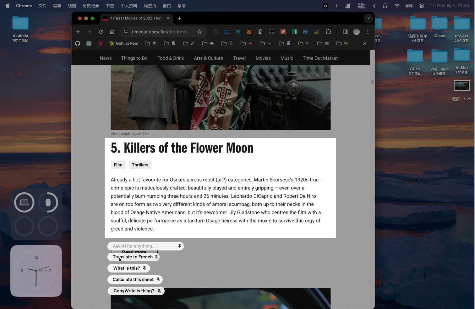Open Things to Do in site nav
The width and height of the screenshot is (475, 309).
134,58
